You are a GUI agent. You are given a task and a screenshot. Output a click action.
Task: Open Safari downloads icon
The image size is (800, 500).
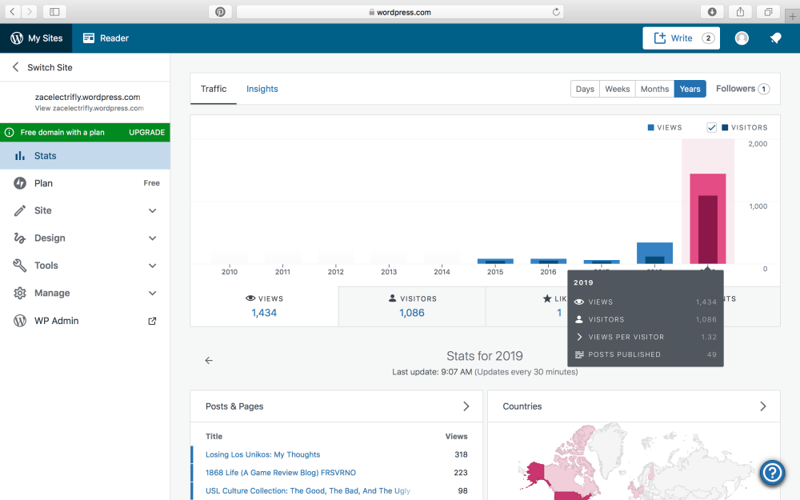tap(712, 12)
